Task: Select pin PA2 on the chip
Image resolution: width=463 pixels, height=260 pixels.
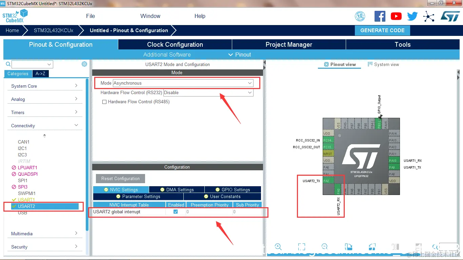Action: (328, 181)
